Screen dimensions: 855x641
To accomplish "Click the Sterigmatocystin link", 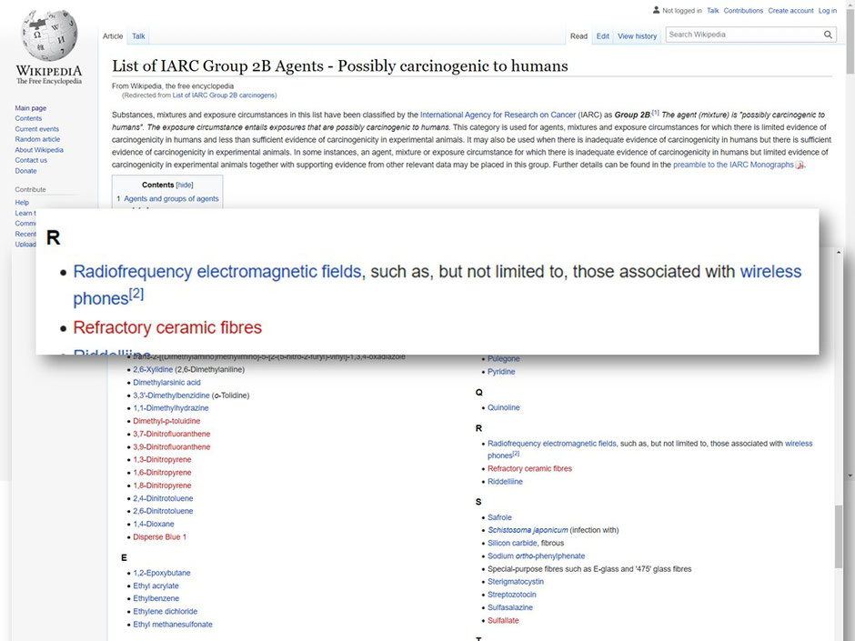I will coord(516,582).
